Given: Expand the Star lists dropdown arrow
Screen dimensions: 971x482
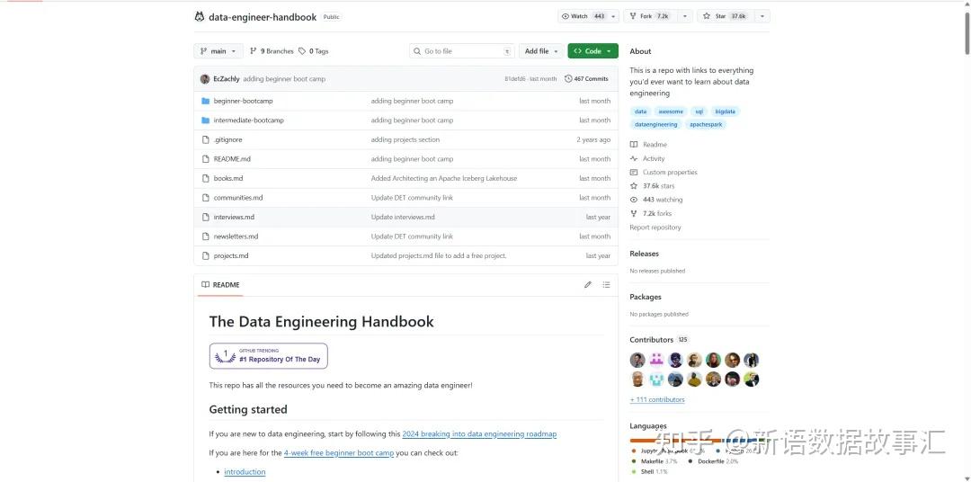Looking at the screenshot, I should pyautogui.click(x=762, y=17).
